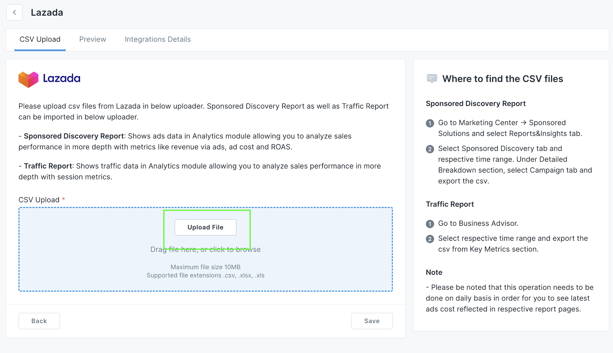613x353 pixels.
Task: Click step 2 badge under Traffic Report
Action: (430, 239)
